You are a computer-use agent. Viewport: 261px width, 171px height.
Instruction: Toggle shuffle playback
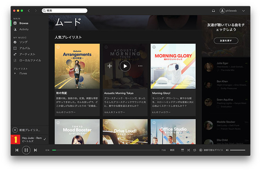(x=188, y=150)
